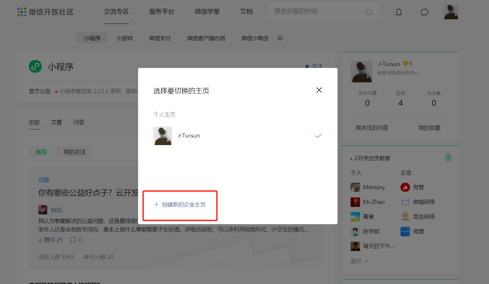Click author 阿北 name
489x284 pixels.
pos(57,210)
